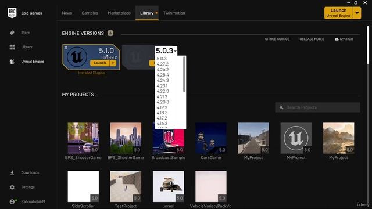Choose version 5.0.3 from the list
The image size is (372, 209).
(162, 59)
